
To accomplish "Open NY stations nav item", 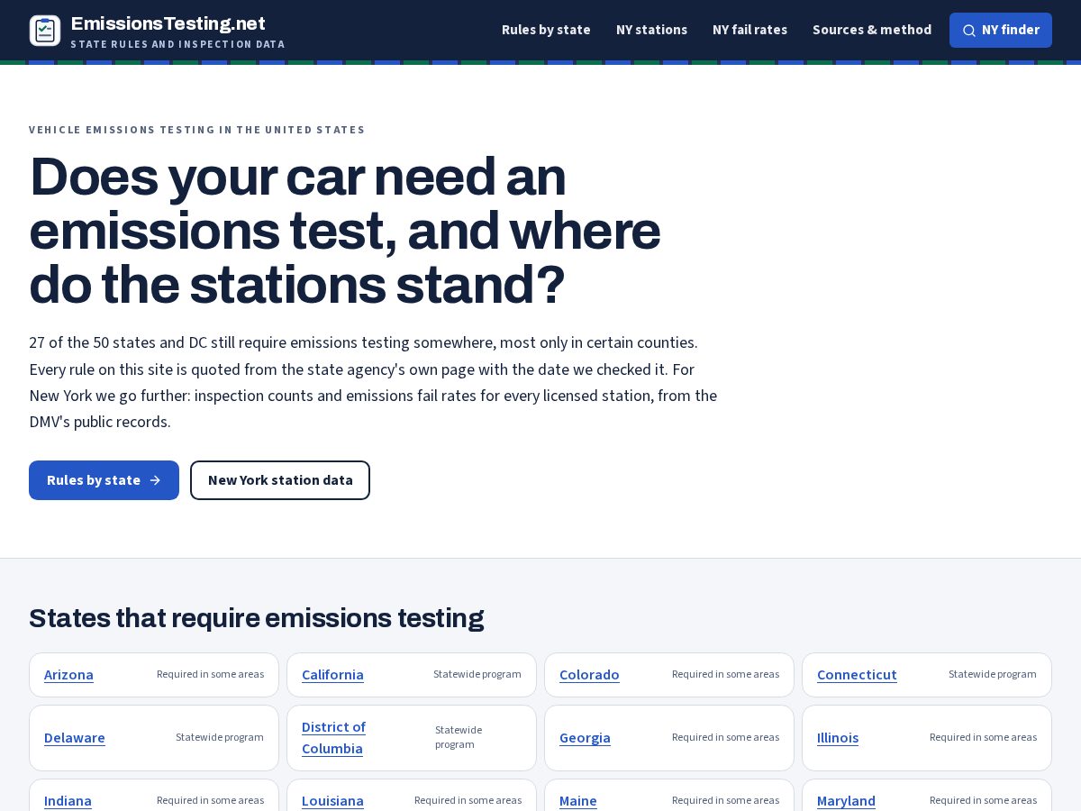I will (x=651, y=30).
